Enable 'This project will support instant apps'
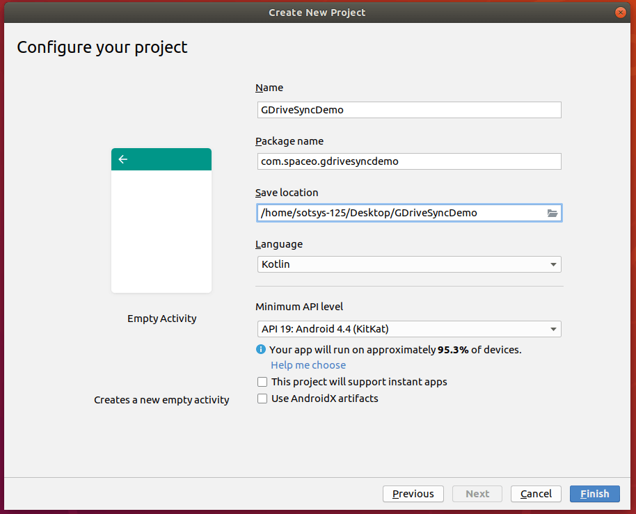Image resolution: width=636 pixels, height=514 pixels. coord(262,382)
